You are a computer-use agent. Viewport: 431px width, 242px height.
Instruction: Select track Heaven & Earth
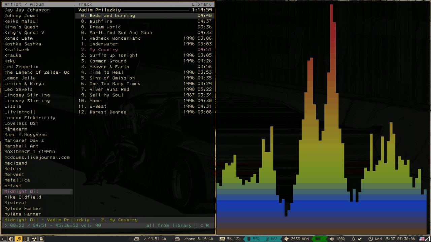pos(145,67)
